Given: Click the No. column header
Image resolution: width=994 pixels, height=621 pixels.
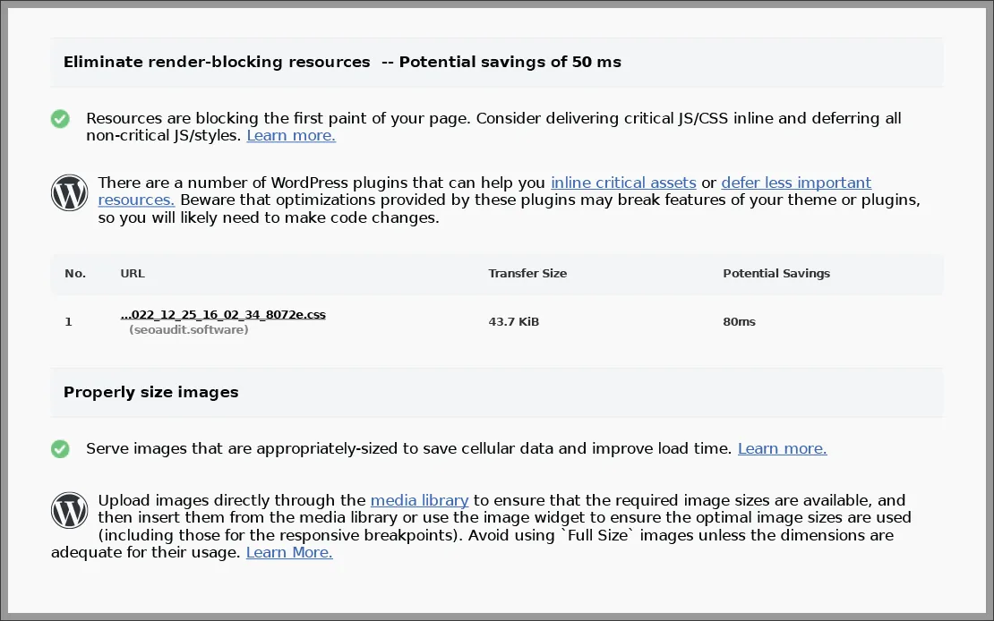Looking at the screenshot, I should 75,274.
